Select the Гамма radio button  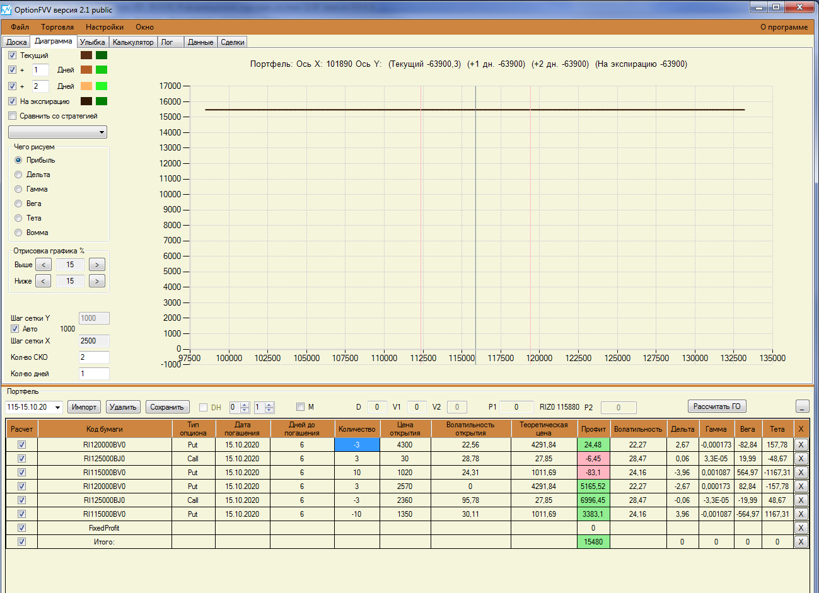click(x=18, y=189)
